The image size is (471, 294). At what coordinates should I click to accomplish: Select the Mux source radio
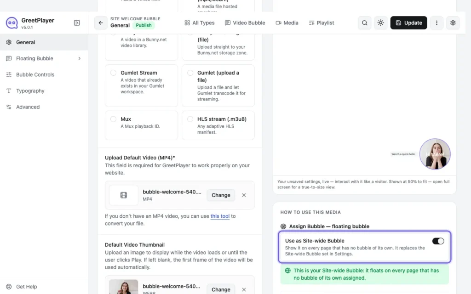pyautogui.click(x=113, y=119)
